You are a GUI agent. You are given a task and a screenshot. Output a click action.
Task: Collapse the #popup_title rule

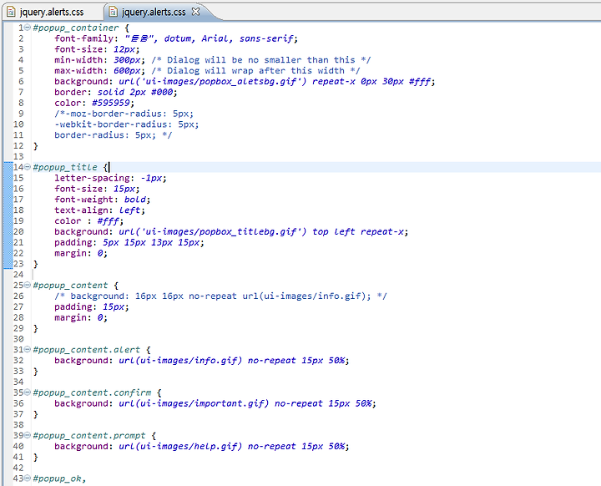pyautogui.click(x=28, y=167)
